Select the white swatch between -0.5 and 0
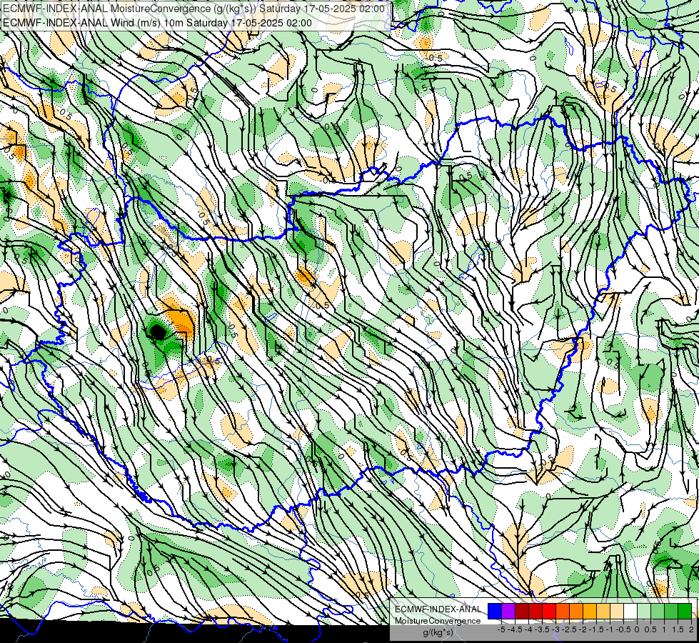Image resolution: width=699 pixels, height=643 pixels. [630, 612]
